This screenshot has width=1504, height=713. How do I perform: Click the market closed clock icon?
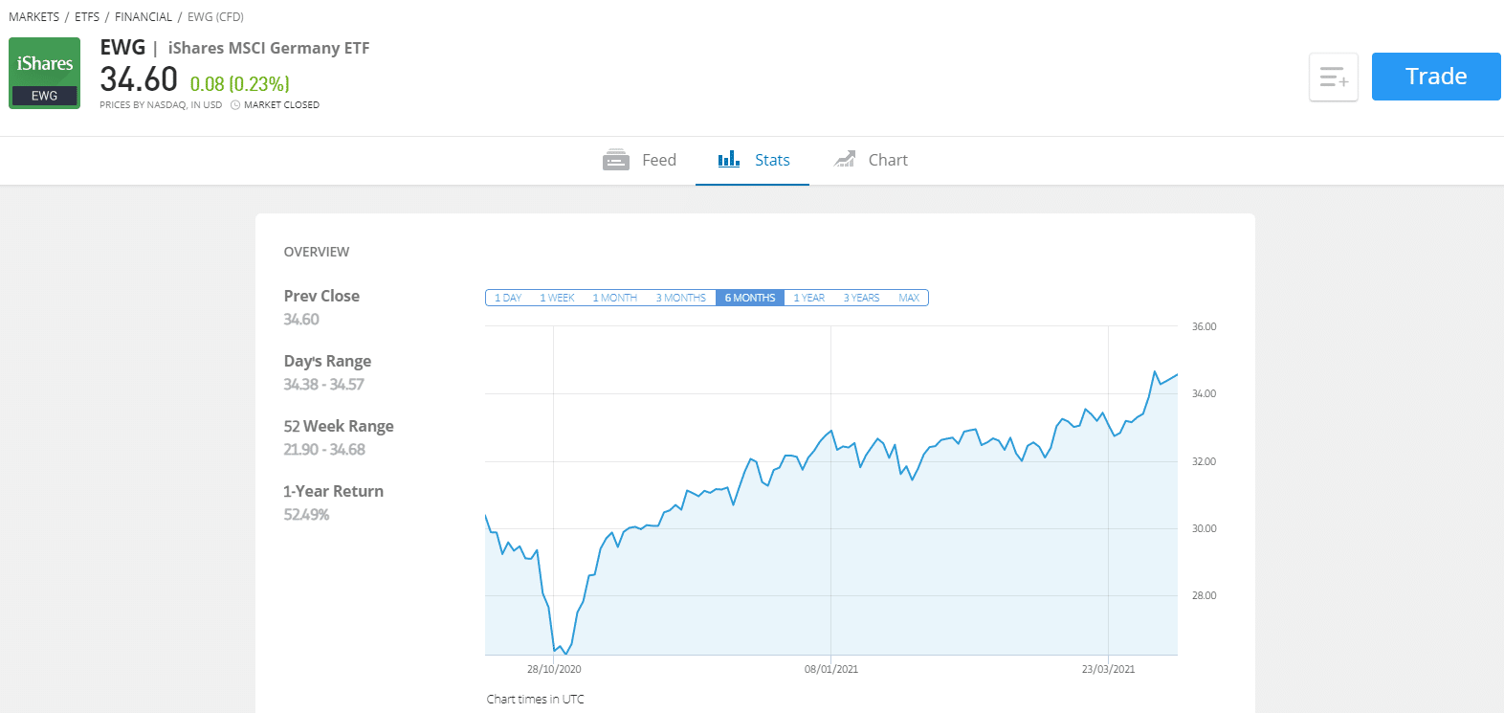tap(235, 105)
